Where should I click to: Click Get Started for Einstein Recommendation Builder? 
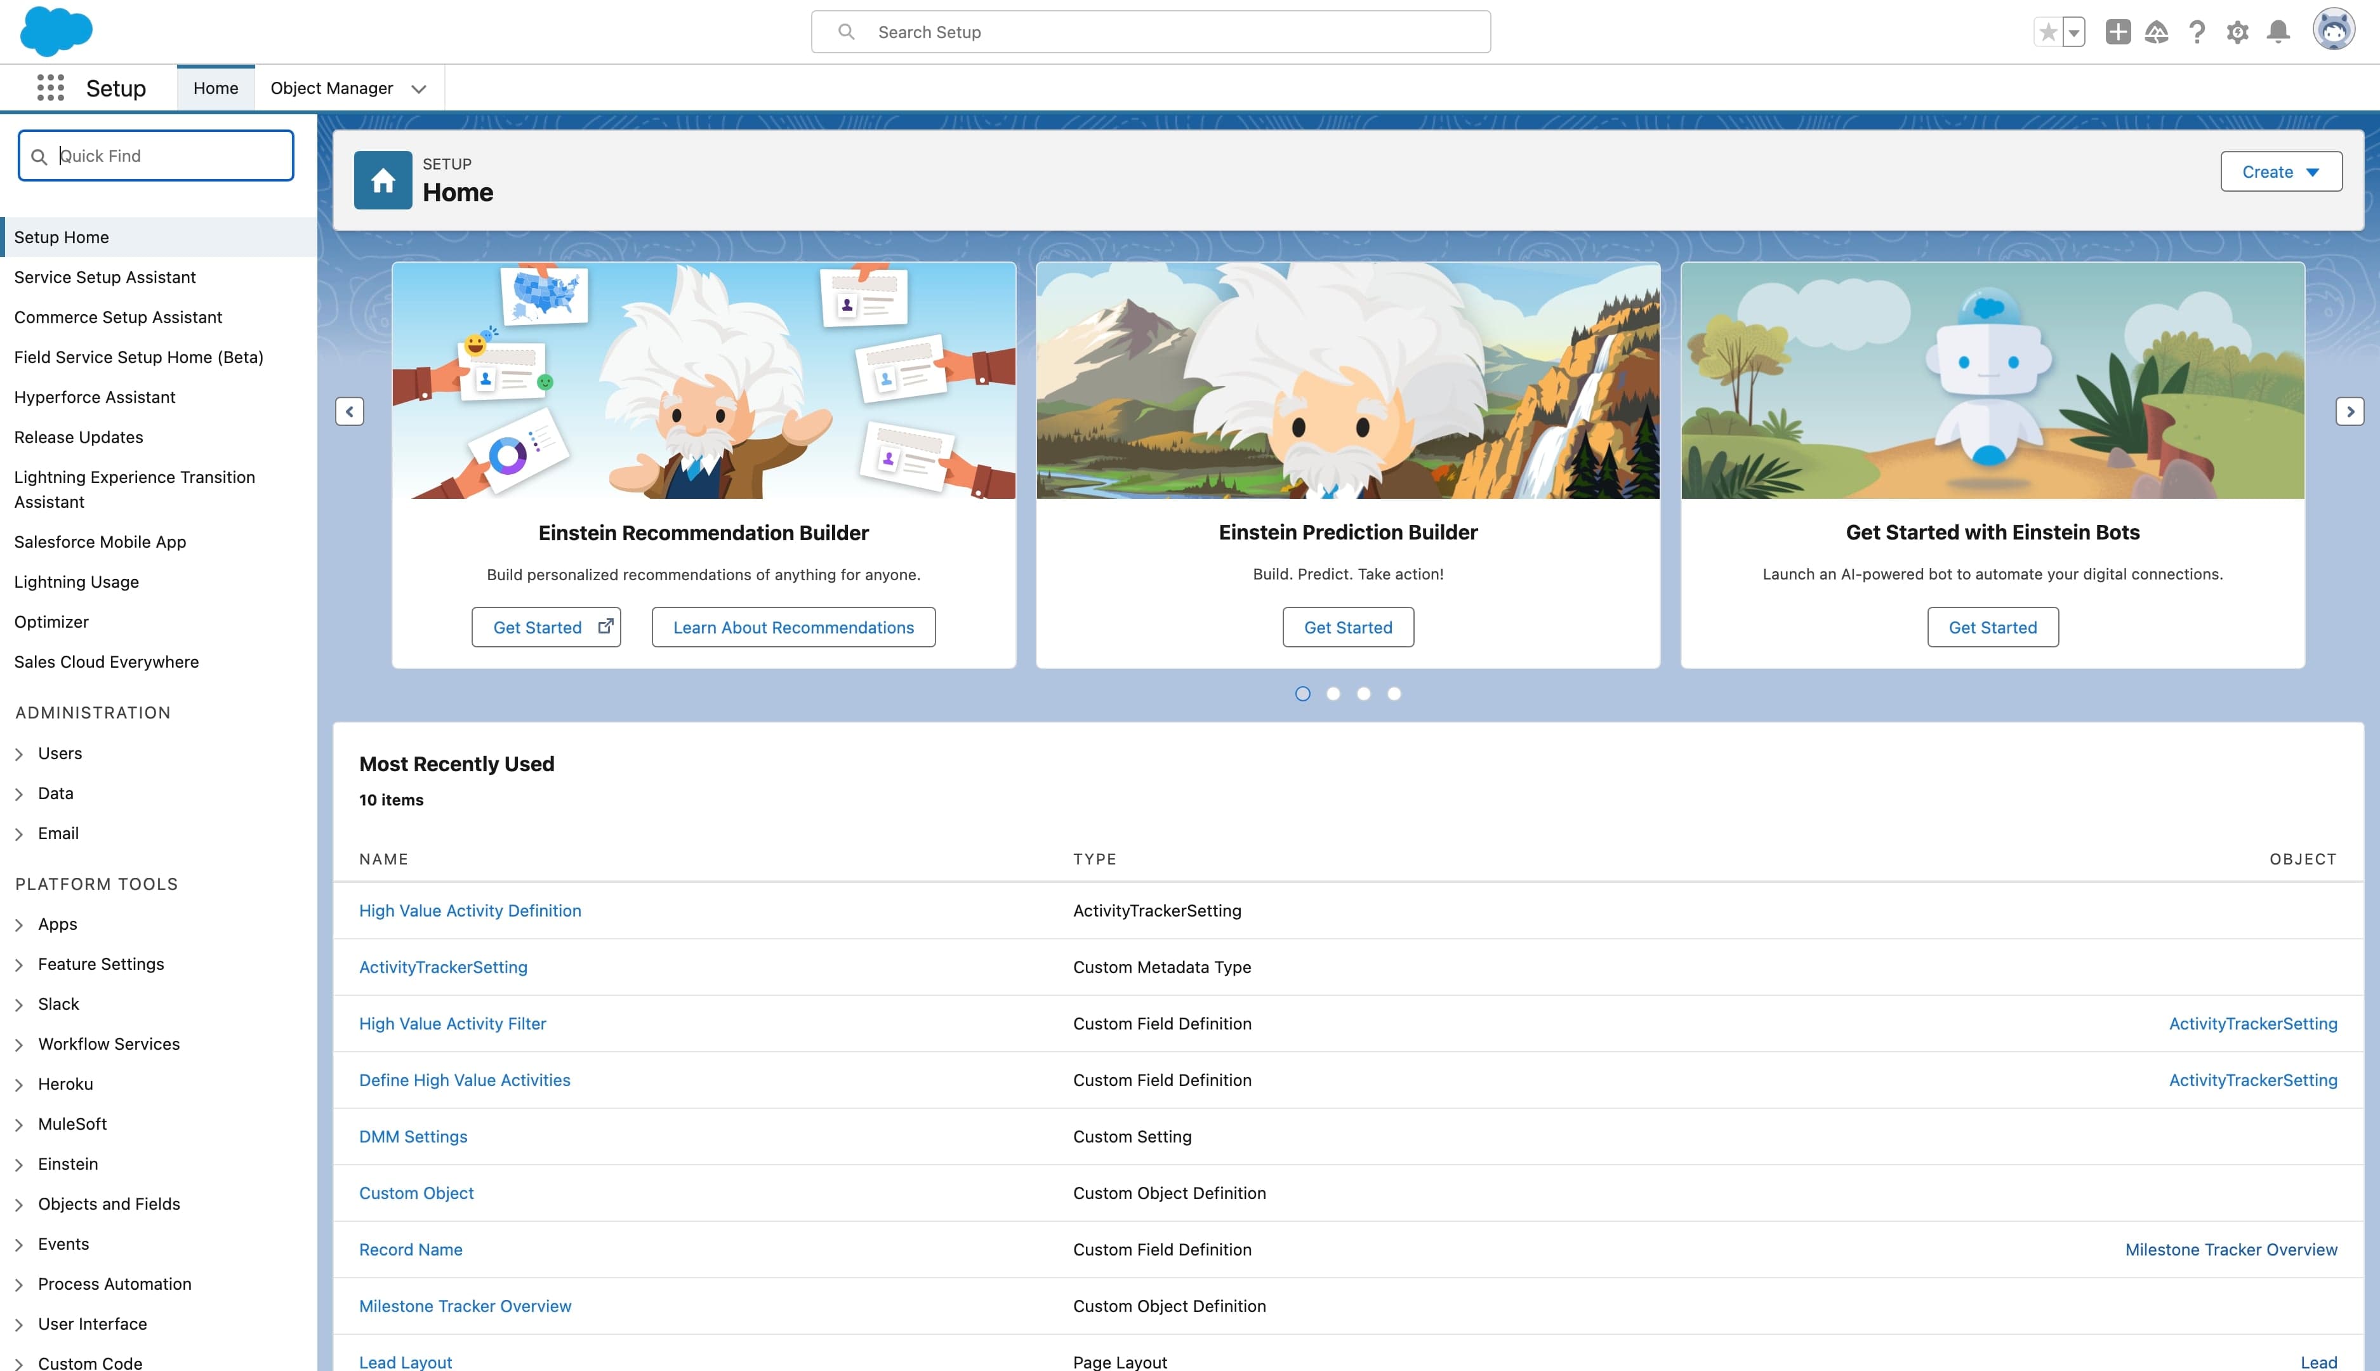pyautogui.click(x=546, y=627)
